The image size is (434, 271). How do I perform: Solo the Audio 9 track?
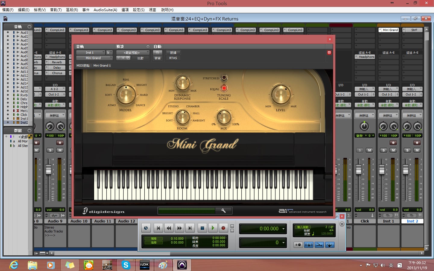click(50, 150)
